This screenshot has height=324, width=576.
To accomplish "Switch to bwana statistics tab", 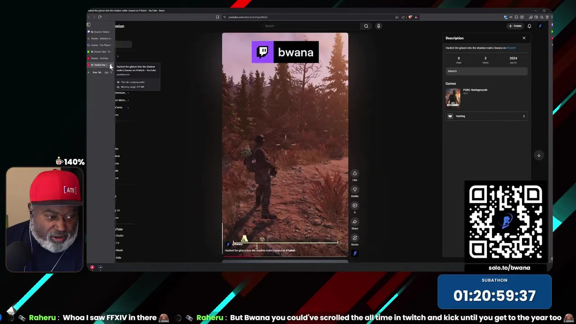I will (x=100, y=38).
